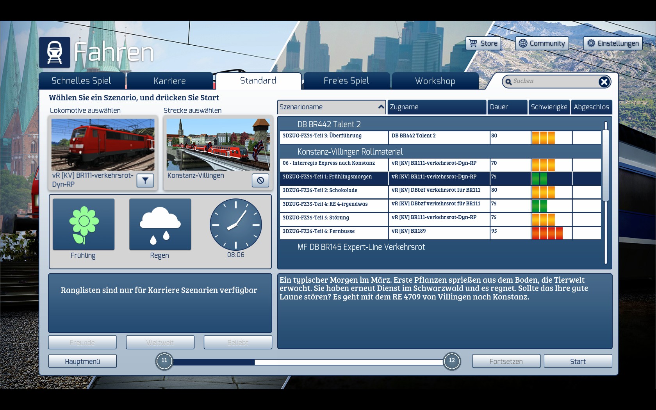Click the Fortsetzen button
Screen dimensions: 656x410
click(506, 361)
